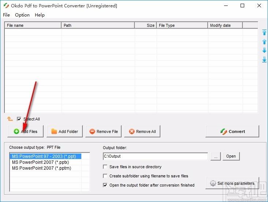The height and width of the screenshot is (202, 268).
Task: Uncheck Open the output folder after conversion
Action: coord(105,185)
